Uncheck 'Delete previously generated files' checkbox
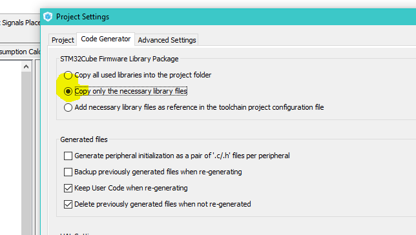 point(68,204)
